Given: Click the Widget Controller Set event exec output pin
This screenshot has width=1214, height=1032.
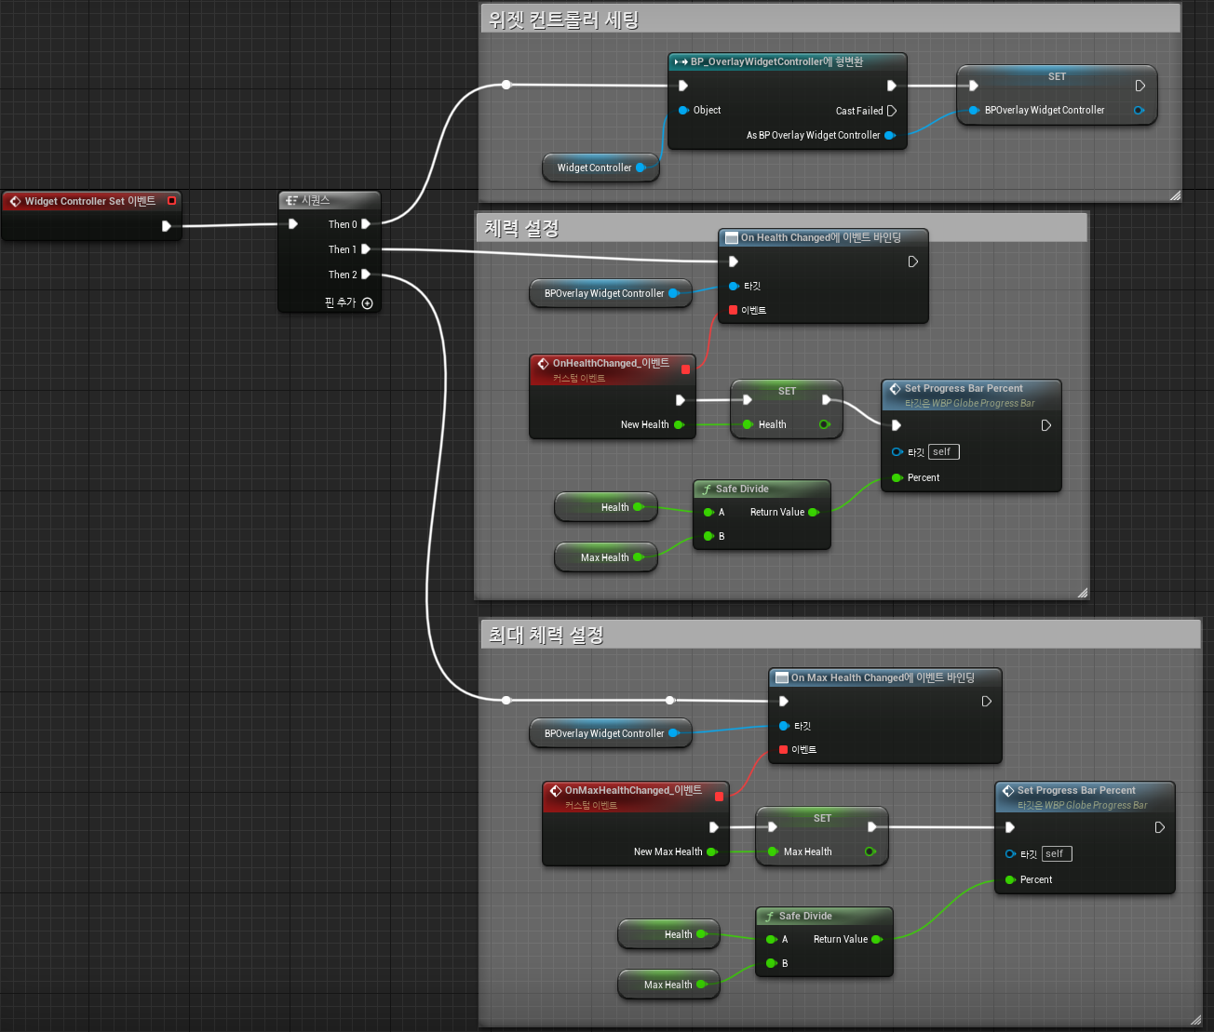Looking at the screenshot, I should (167, 226).
